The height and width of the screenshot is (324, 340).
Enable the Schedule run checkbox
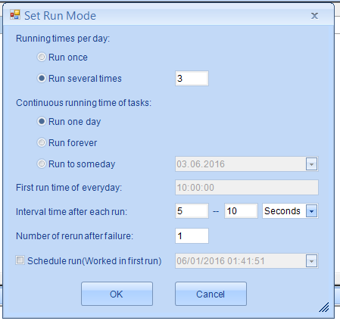[x=20, y=260]
